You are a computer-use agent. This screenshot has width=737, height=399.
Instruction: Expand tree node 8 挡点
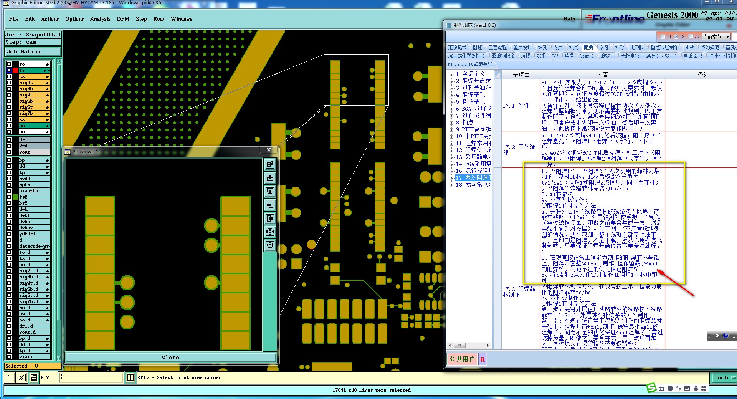[x=452, y=123]
